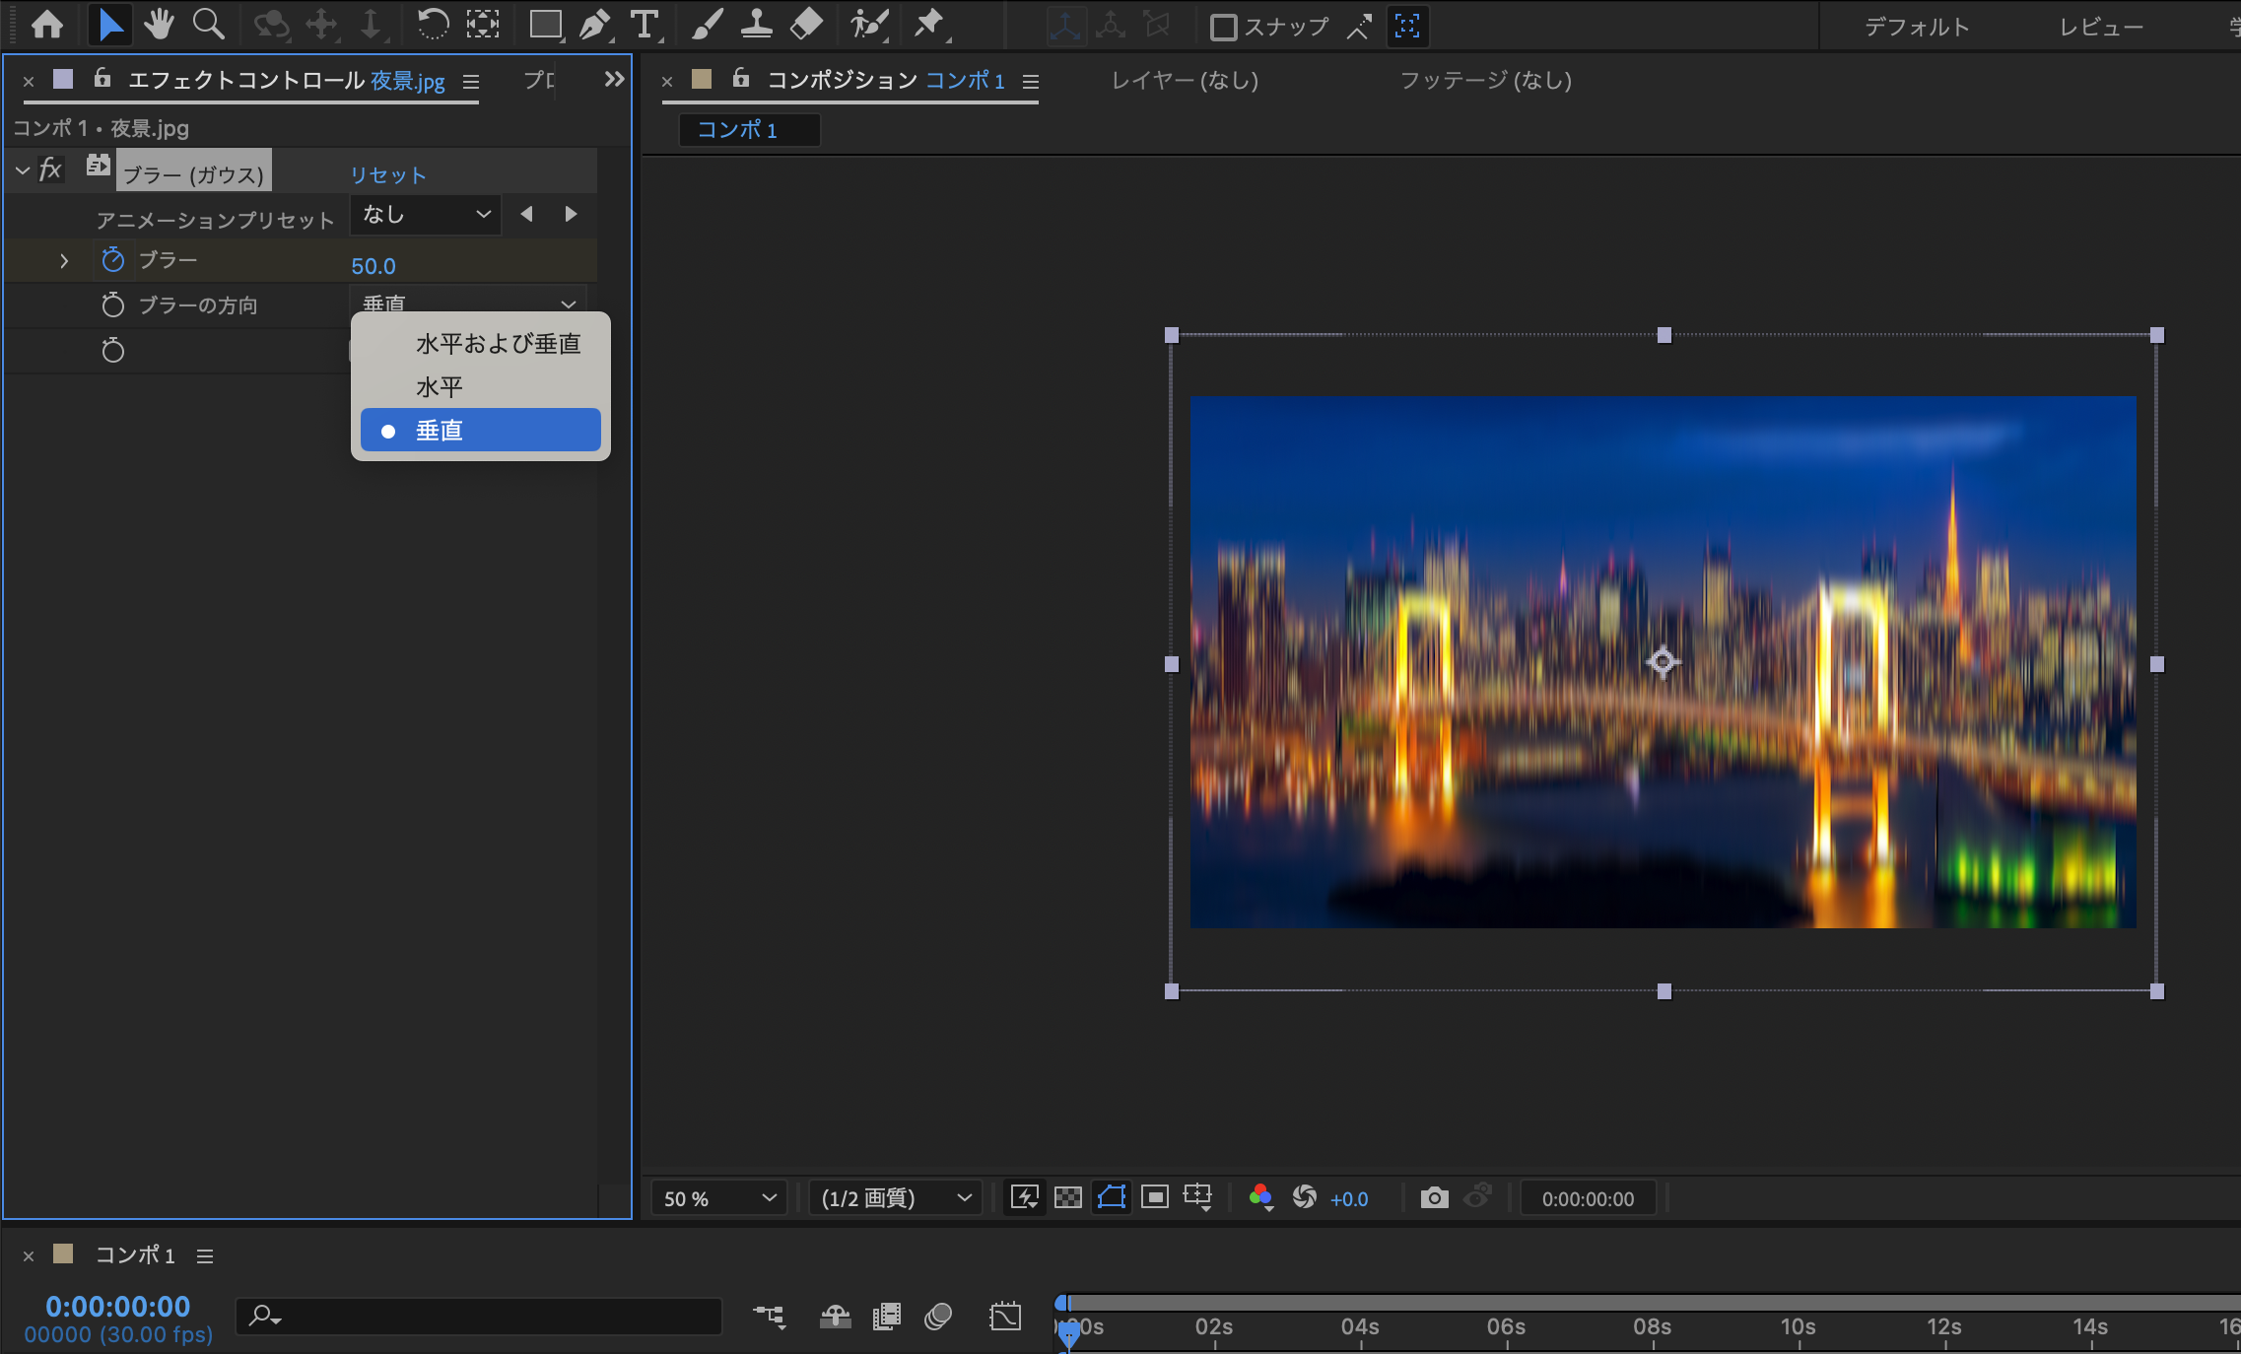Select the Roto Brush tool
2241x1354 pixels.
pos(870,25)
